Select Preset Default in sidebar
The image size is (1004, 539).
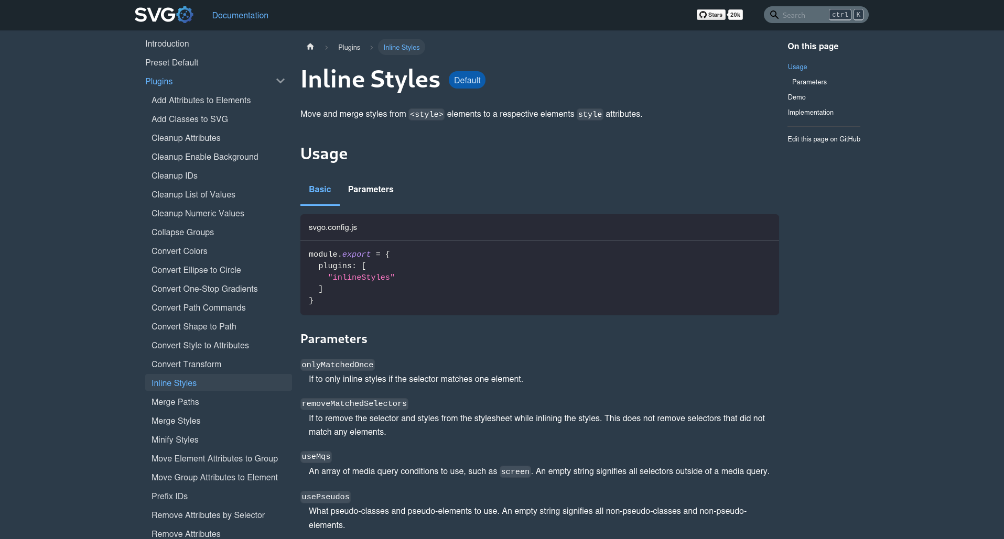click(171, 63)
